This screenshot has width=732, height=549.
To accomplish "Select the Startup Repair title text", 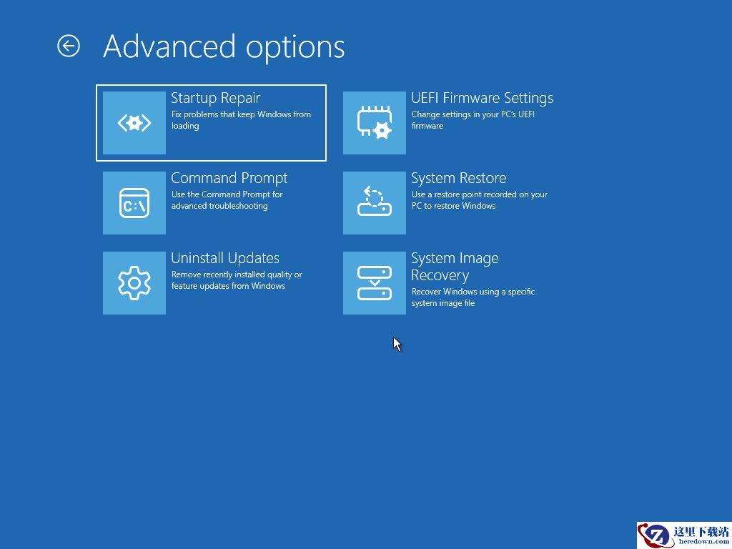I will 216,98.
